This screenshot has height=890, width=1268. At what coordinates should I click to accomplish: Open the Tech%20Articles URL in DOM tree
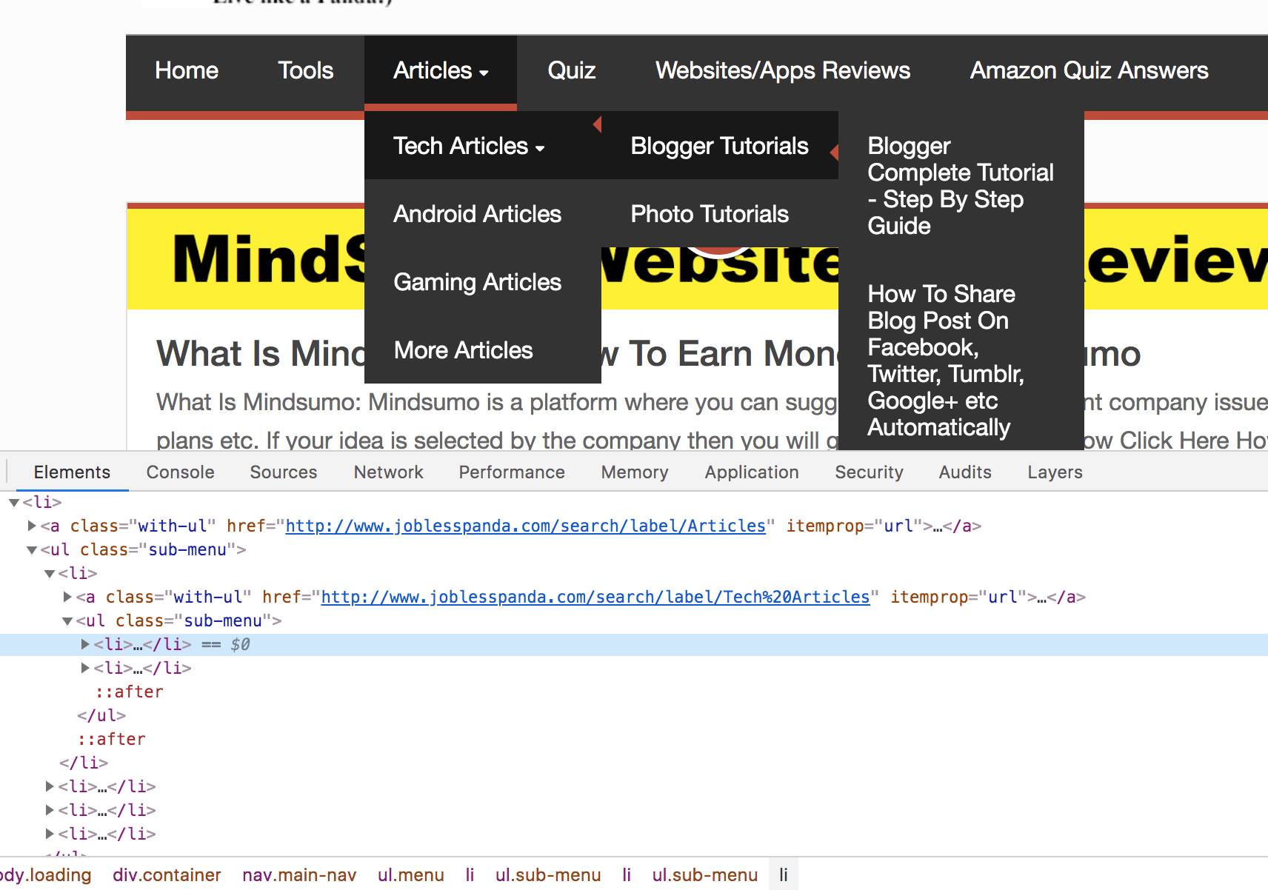pos(595,597)
